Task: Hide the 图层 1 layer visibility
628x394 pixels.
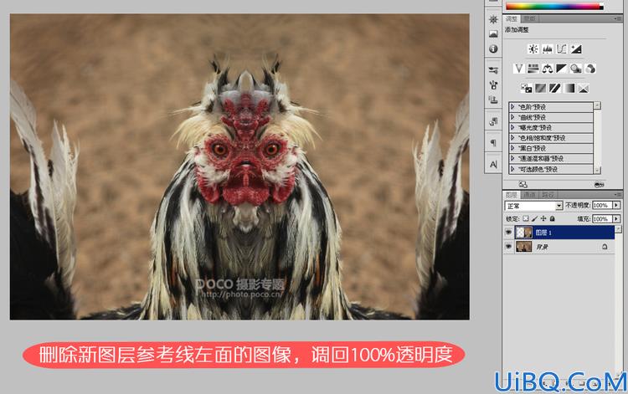Action: tap(508, 233)
